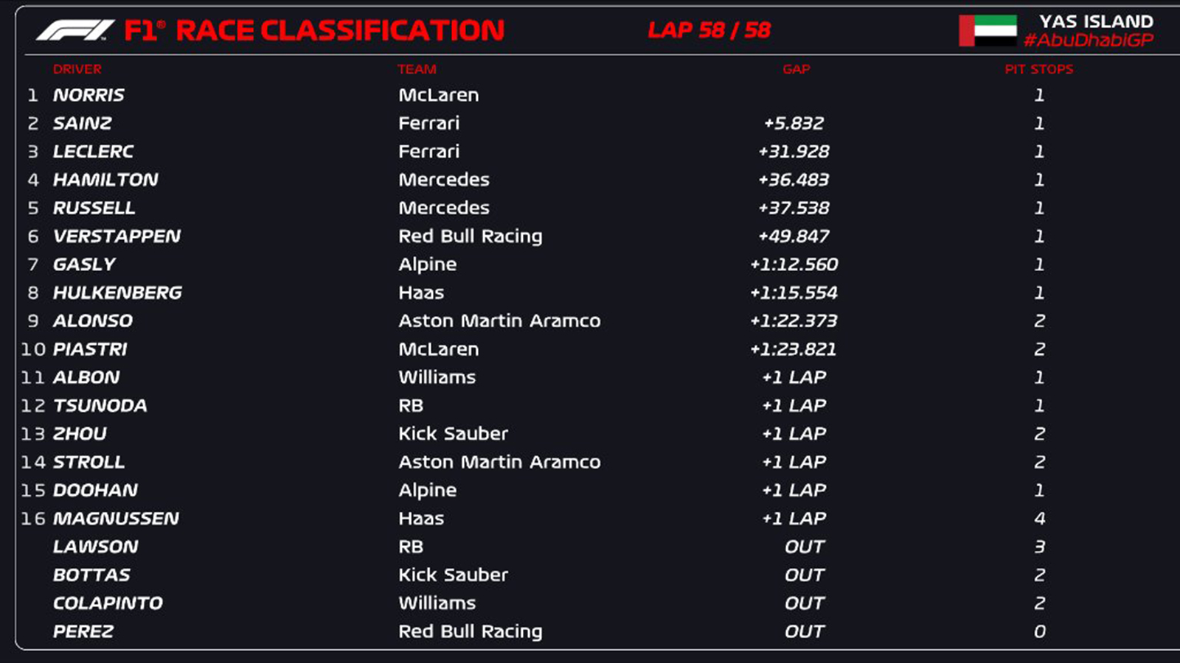The height and width of the screenshot is (663, 1180).
Task: Click the UAE flag icon
Action: pos(988,31)
